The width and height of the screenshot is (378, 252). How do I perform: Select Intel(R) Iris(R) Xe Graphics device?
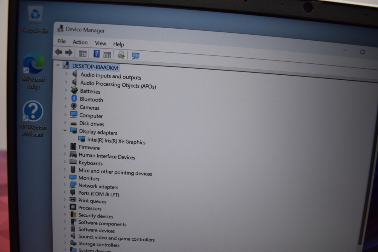(116, 141)
